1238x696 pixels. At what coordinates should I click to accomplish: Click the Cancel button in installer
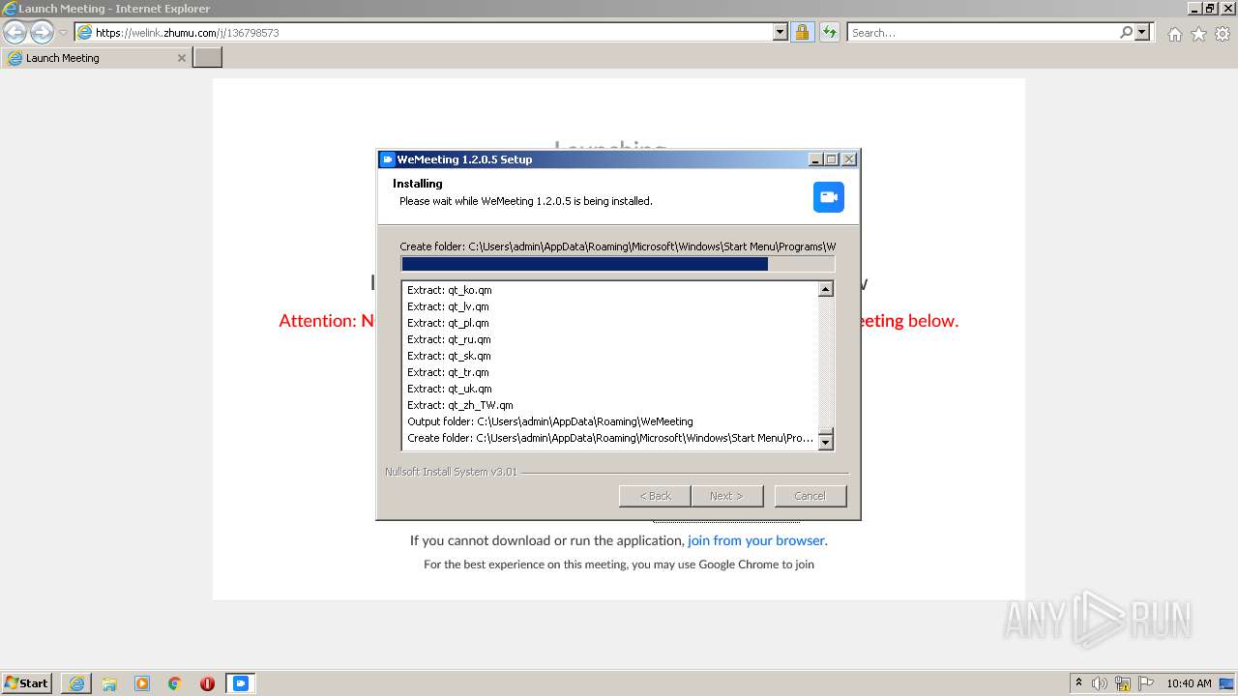pos(810,496)
